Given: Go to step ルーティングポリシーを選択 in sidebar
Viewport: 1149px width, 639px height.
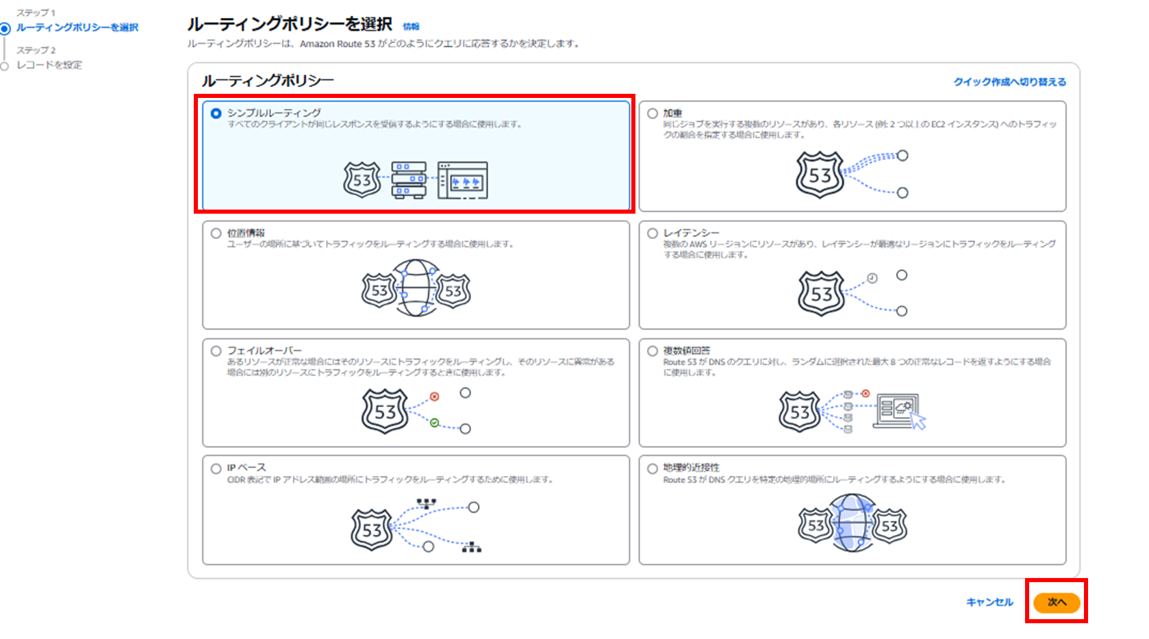Looking at the screenshot, I should [77, 27].
